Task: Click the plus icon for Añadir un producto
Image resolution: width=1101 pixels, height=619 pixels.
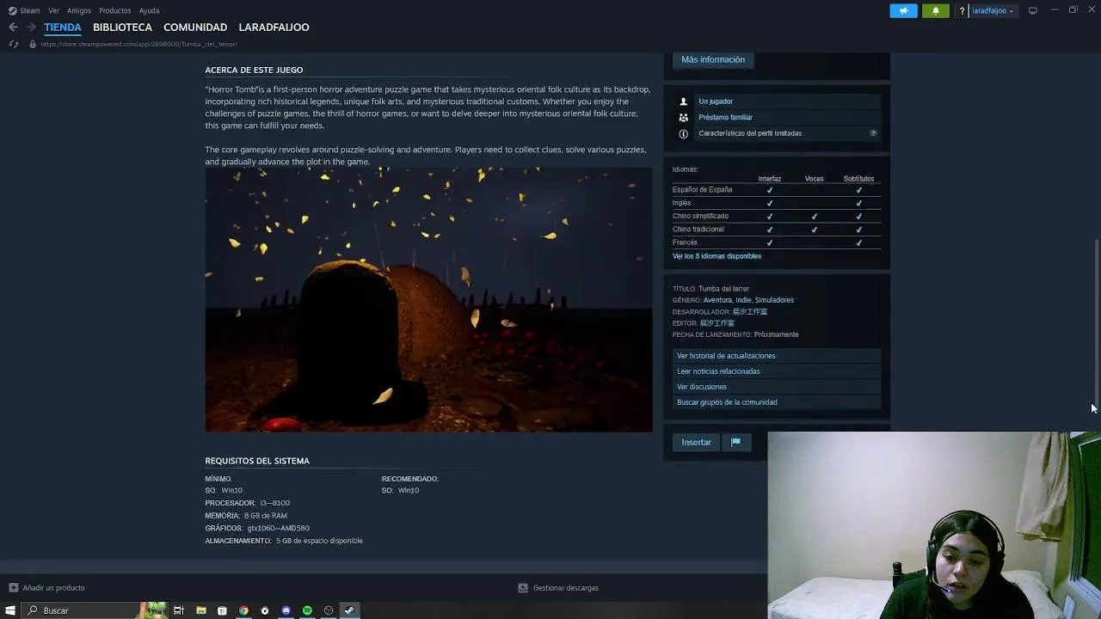Action: pyautogui.click(x=13, y=588)
